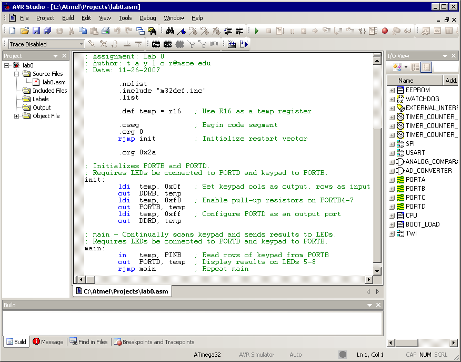Select the Included Files folder
Viewport: 461px width, 362px height.
49,91
